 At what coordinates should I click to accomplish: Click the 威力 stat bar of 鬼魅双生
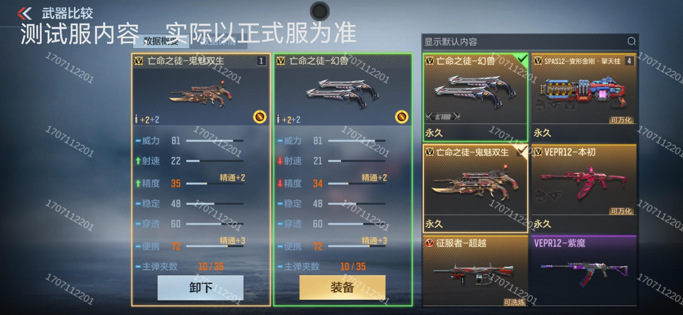(215, 141)
